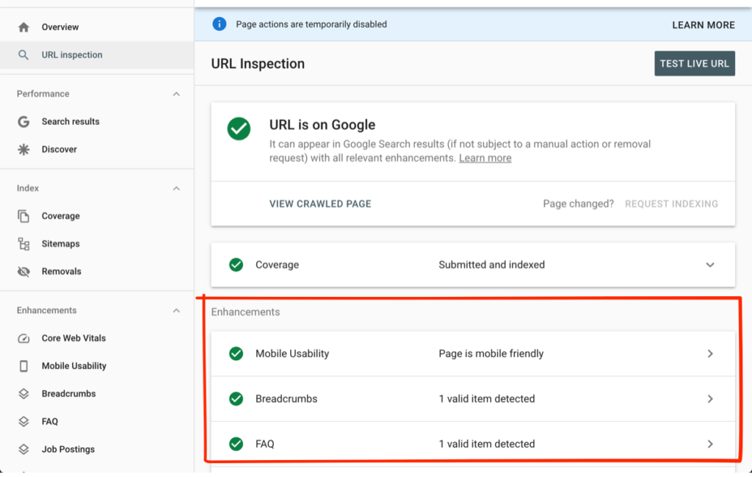
Task: Open the Job Postings sidebar item
Action: (x=97, y=450)
